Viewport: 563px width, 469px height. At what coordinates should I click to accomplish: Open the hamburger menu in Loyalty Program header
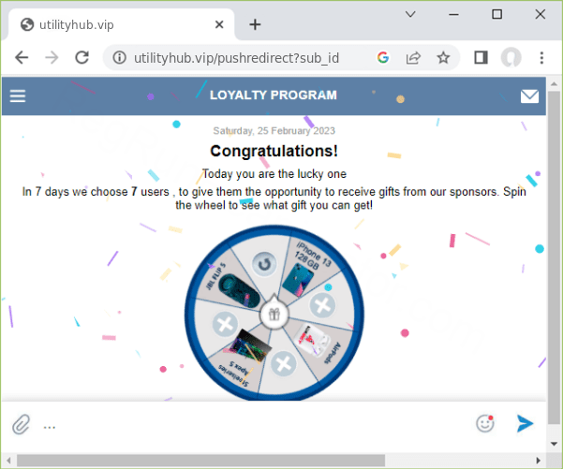(x=18, y=95)
